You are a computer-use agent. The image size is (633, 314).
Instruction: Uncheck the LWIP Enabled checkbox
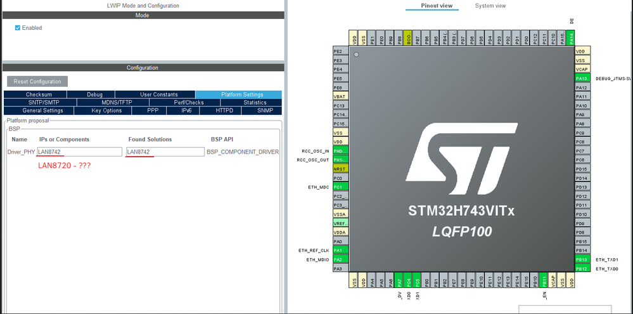click(x=18, y=28)
